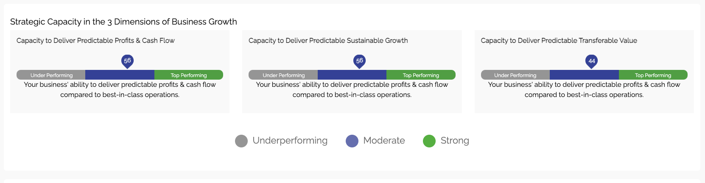This screenshot has height=183, width=705.
Task: Click the Capacity to Deliver Predictable Sustainable Growth title
Action: coord(328,41)
